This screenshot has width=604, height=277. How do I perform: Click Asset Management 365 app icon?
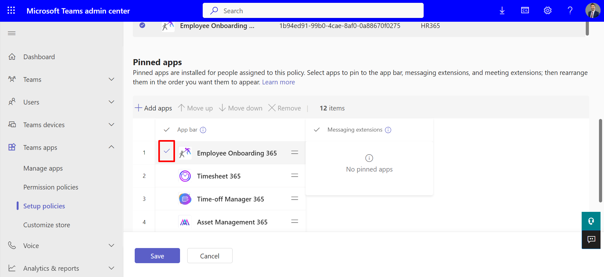[185, 222]
